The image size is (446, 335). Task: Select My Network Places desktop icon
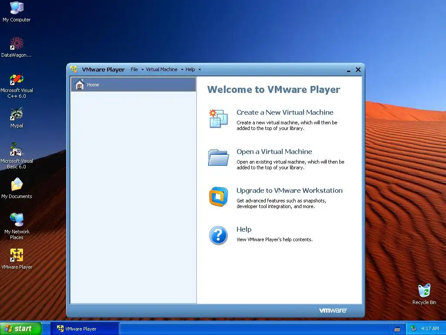(17, 226)
